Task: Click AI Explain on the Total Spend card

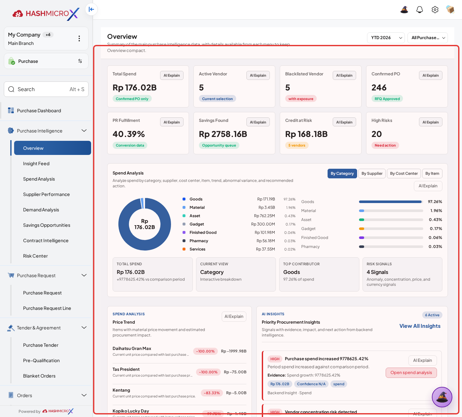Action: 172,75
